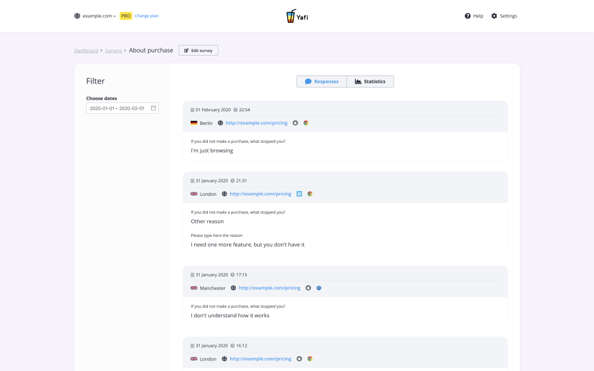Click the clock icon beside 22:54
Screen dimensions: 594x371
pyautogui.click(x=235, y=110)
